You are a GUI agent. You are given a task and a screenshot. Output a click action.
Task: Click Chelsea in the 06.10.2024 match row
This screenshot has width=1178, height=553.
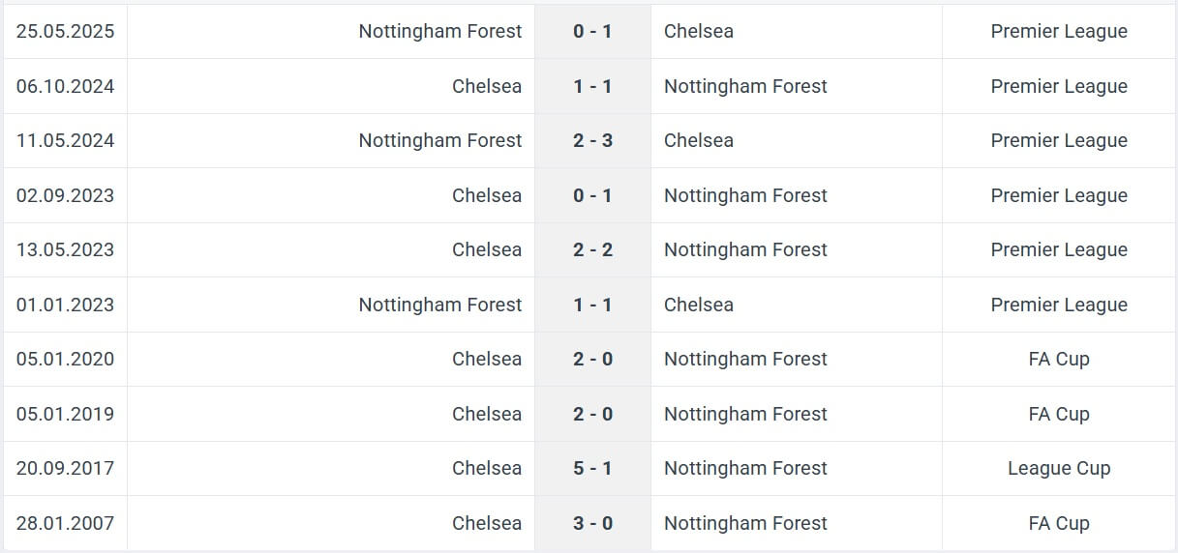pyautogui.click(x=486, y=86)
